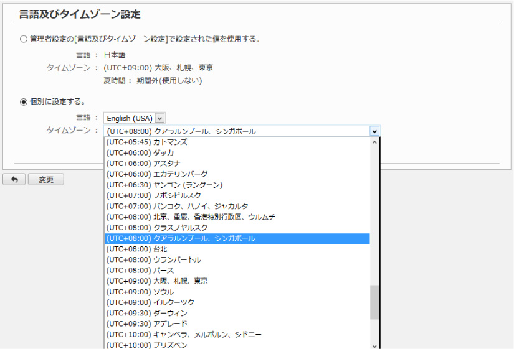Select (UTC+09:30) アデレード in list
The image size is (514, 349).
(x=237, y=323)
